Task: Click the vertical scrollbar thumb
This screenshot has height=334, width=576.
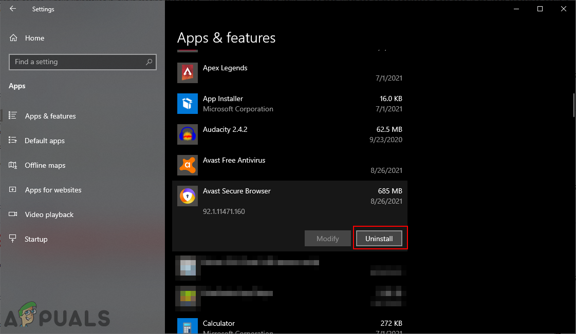Action: point(574,105)
